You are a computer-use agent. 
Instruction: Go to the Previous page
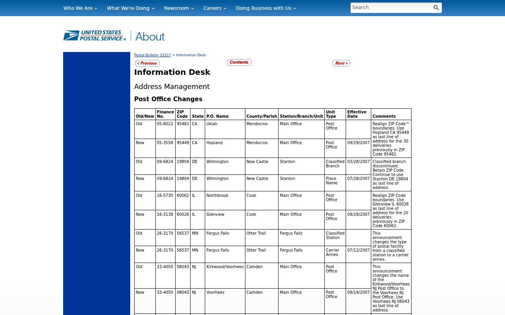tap(147, 63)
